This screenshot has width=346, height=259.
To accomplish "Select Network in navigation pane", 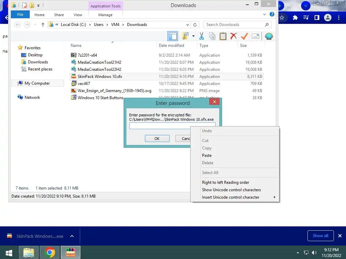I will click(x=32, y=97).
